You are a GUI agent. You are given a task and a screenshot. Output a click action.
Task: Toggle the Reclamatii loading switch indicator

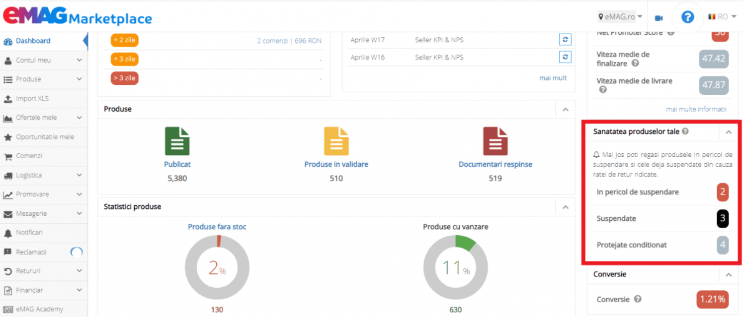tap(77, 252)
